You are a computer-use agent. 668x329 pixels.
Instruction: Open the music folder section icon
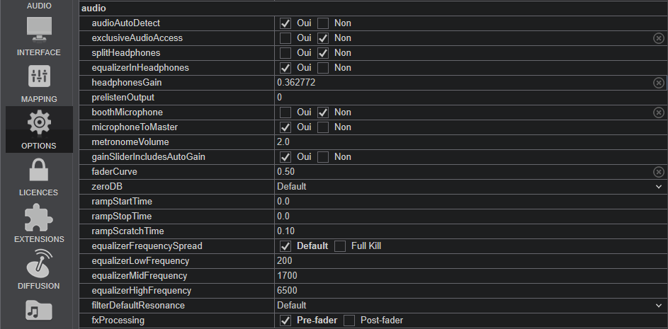pos(39,311)
